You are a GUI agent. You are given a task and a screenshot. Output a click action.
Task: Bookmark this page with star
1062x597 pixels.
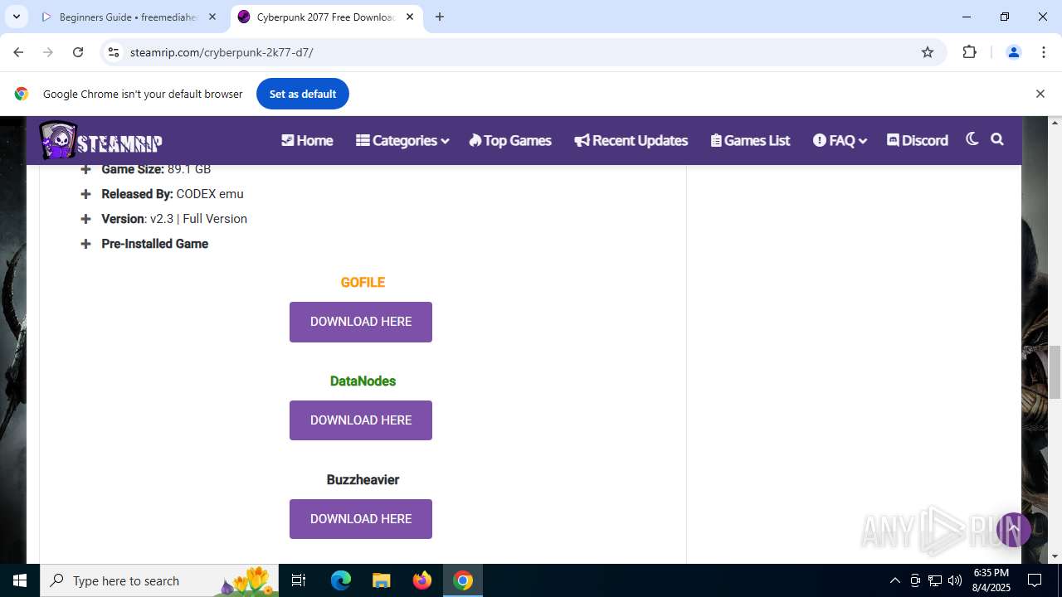928,52
